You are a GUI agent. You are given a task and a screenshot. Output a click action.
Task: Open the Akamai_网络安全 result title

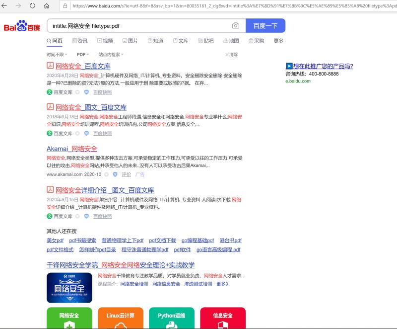click(x=72, y=149)
